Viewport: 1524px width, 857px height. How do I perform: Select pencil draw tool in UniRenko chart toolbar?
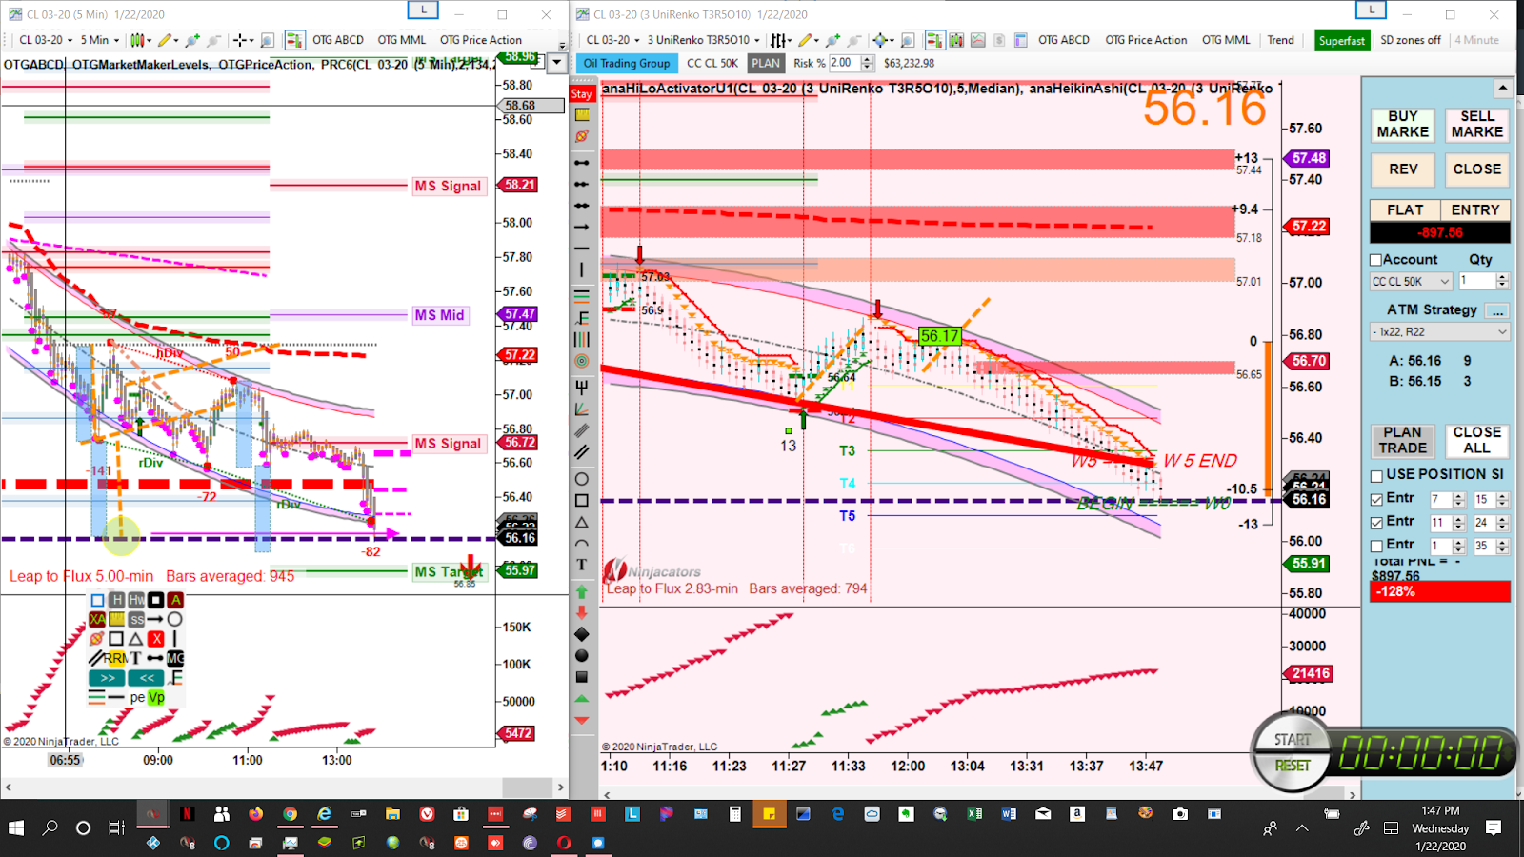click(x=808, y=40)
